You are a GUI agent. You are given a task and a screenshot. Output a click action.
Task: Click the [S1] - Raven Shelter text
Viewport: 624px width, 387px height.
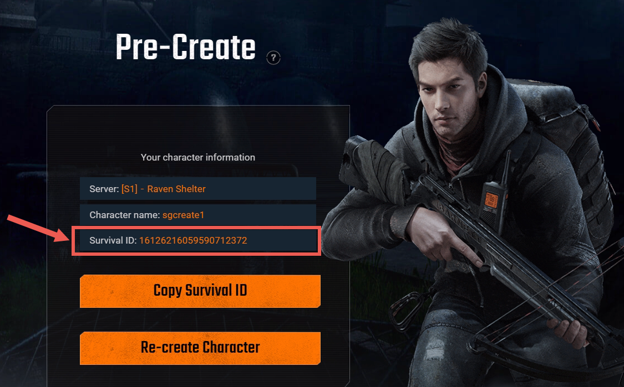tap(164, 189)
